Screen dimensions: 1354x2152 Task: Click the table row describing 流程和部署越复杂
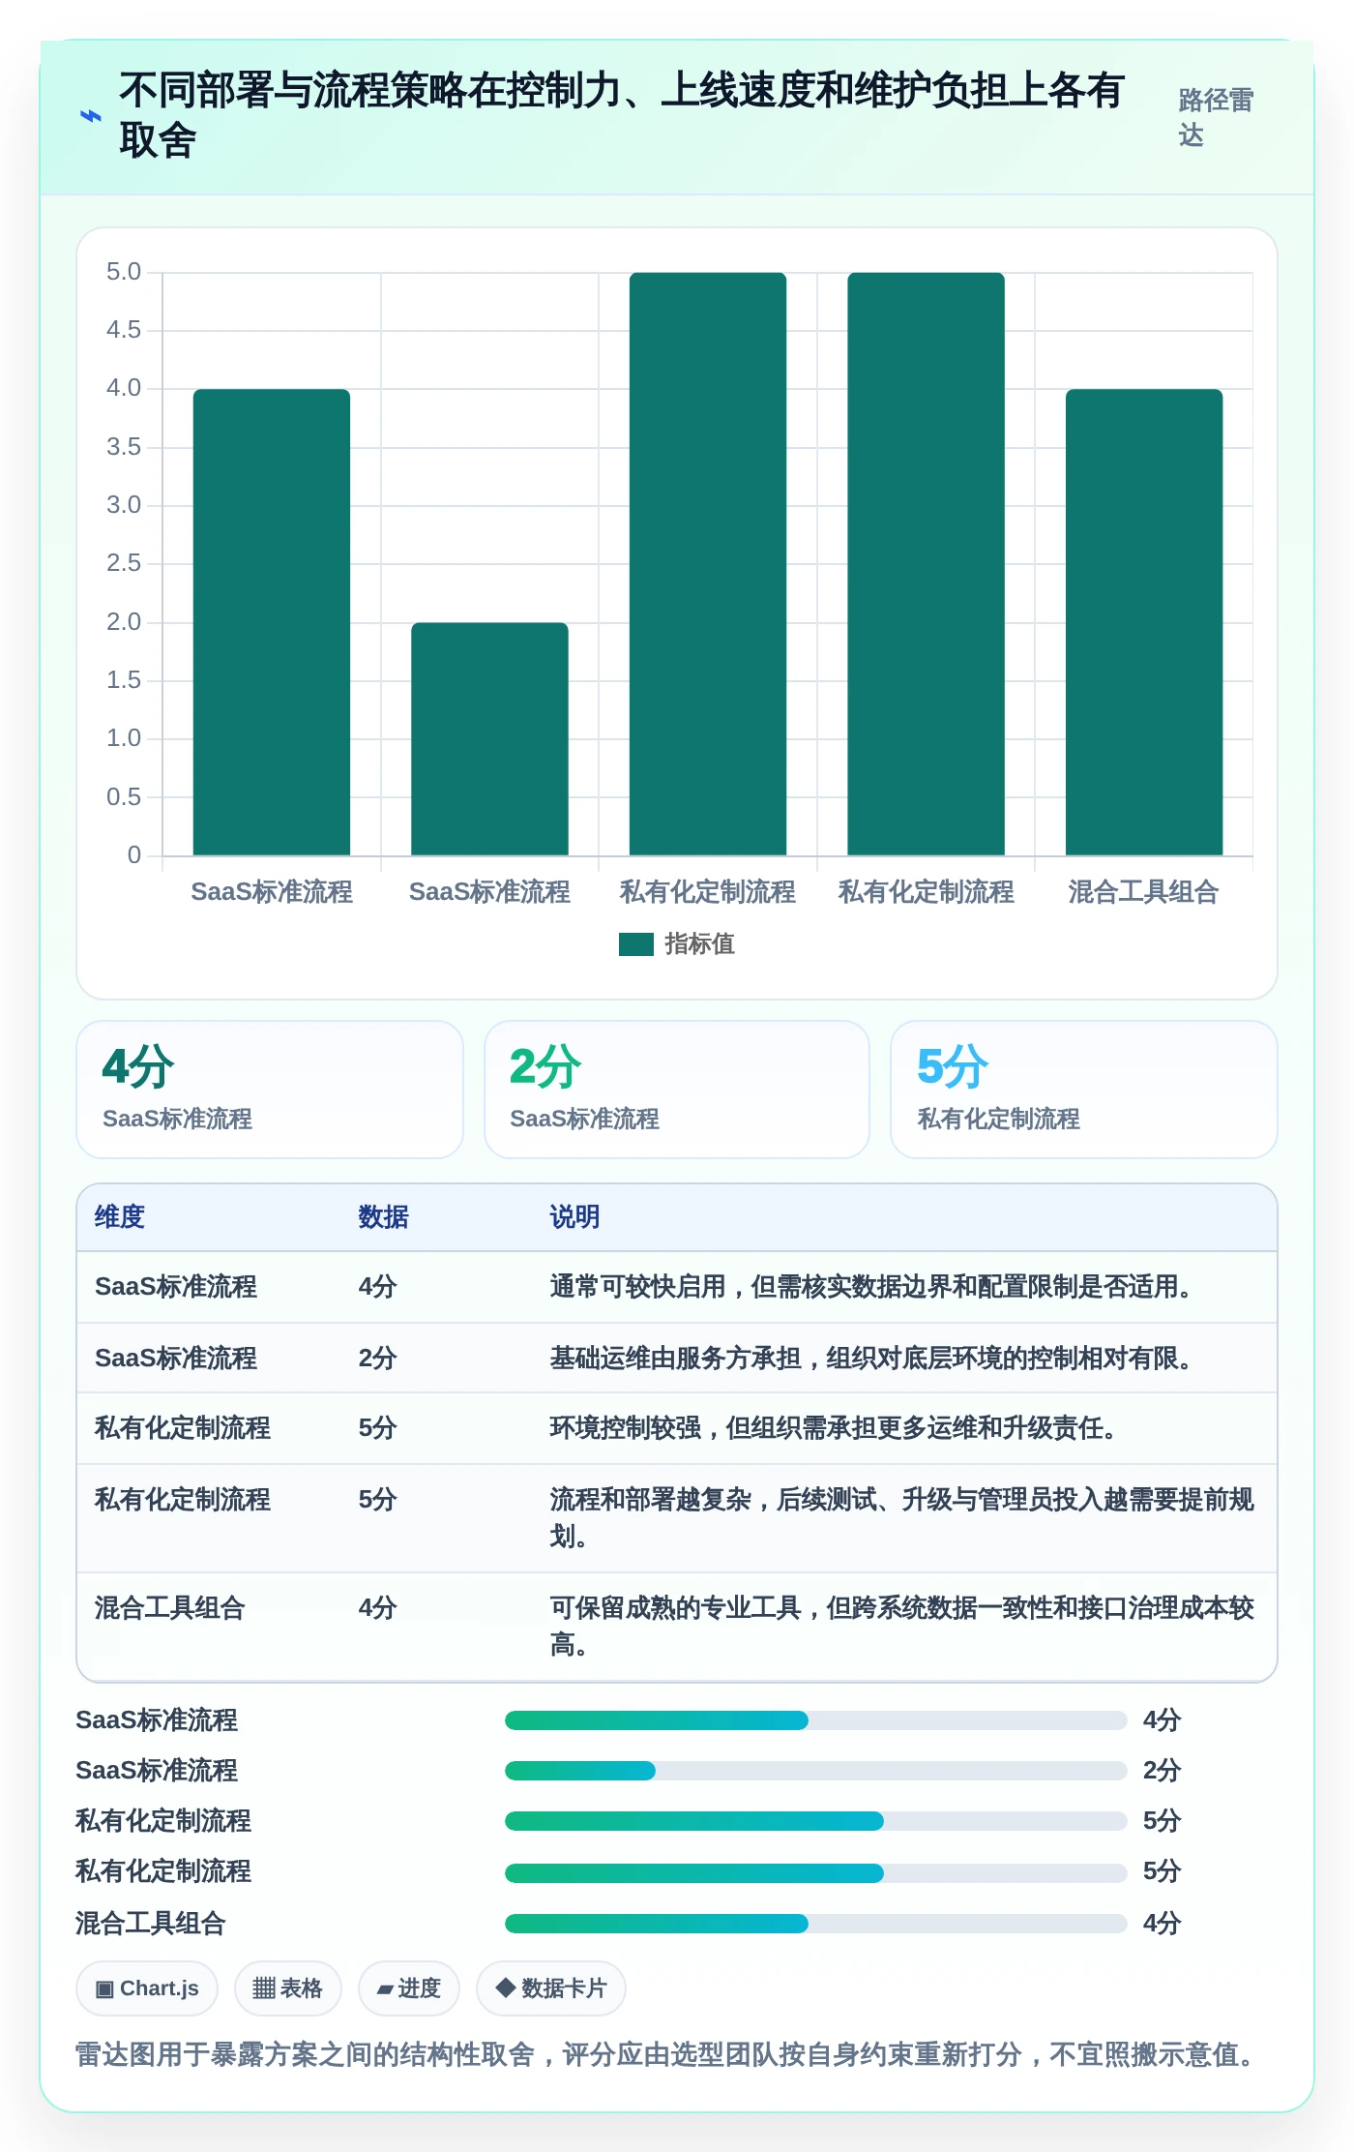point(677,1518)
